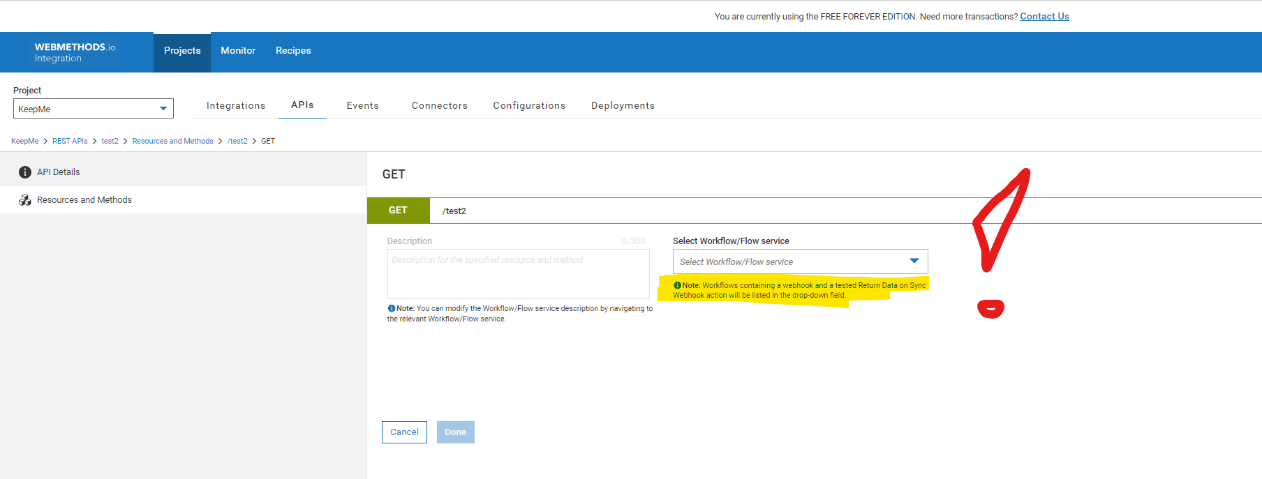Image resolution: width=1262 pixels, height=479 pixels.
Task: Click the green GET method badge
Action: point(398,210)
